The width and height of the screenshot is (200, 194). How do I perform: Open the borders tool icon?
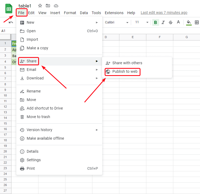(197, 22)
